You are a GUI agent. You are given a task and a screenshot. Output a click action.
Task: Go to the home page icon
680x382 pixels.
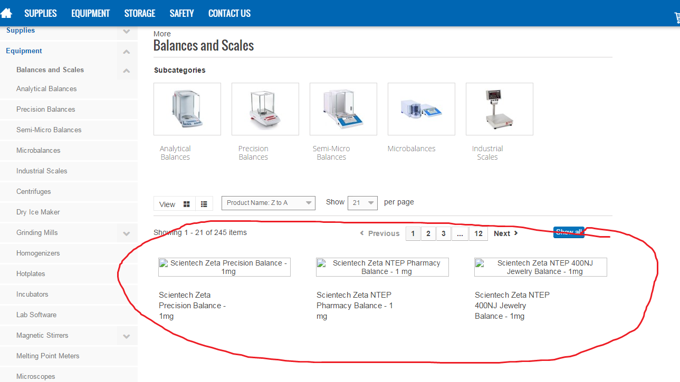click(6, 13)
